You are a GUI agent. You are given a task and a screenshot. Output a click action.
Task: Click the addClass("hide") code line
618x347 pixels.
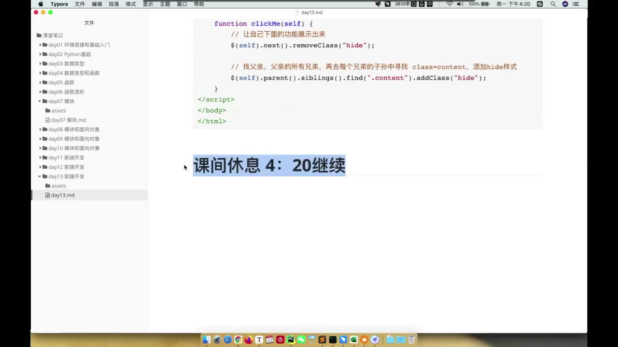tap(358, 78)
